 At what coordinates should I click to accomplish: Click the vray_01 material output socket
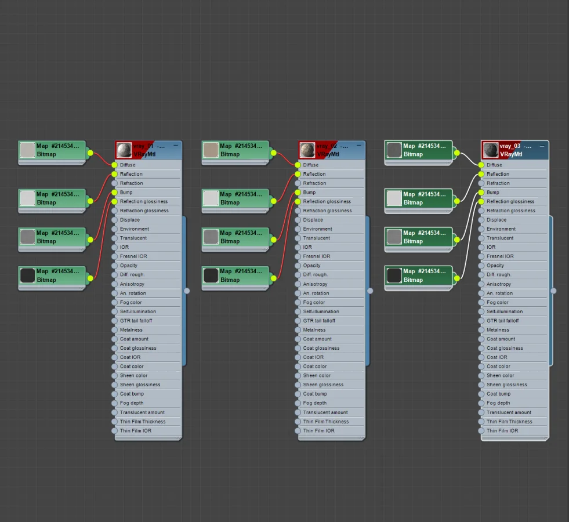[187, 291]
